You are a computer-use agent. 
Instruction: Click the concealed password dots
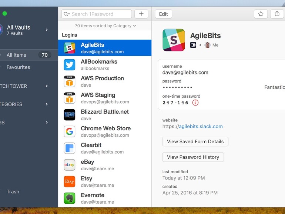(x=177, y=87)
